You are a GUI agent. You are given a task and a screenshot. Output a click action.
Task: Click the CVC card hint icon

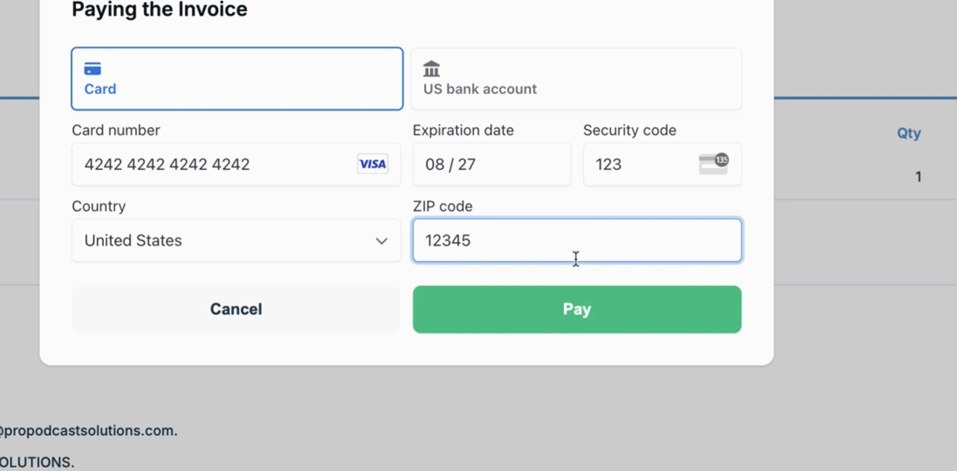point(714,164)
